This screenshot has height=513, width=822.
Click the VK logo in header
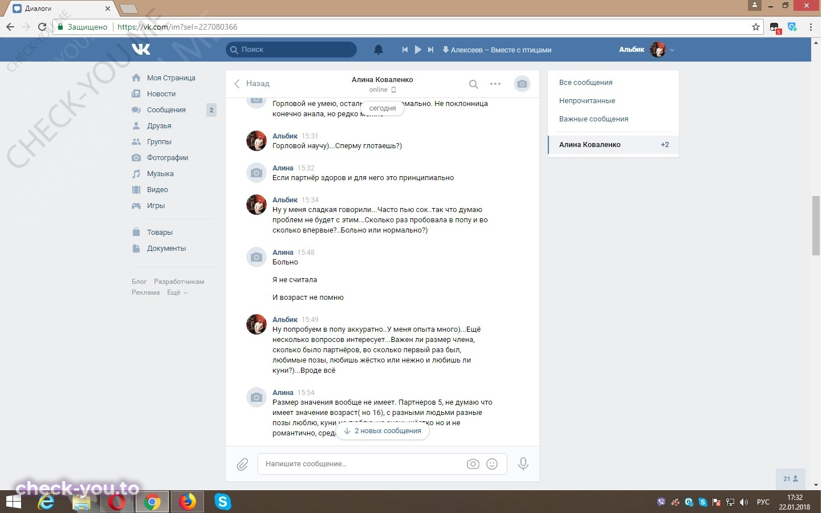coord(141,50)
